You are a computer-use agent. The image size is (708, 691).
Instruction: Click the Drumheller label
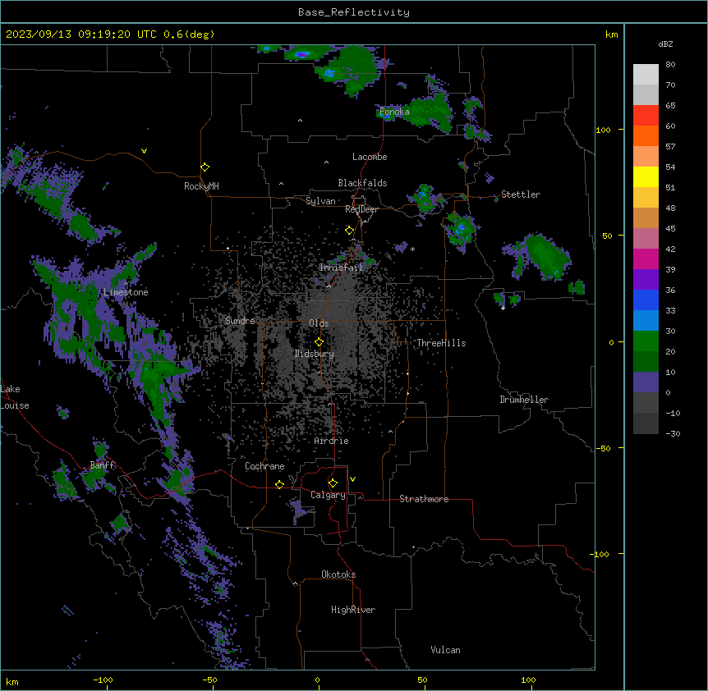point(524,400)
